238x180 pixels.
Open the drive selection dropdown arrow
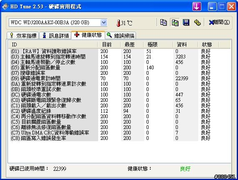(104, 23)
